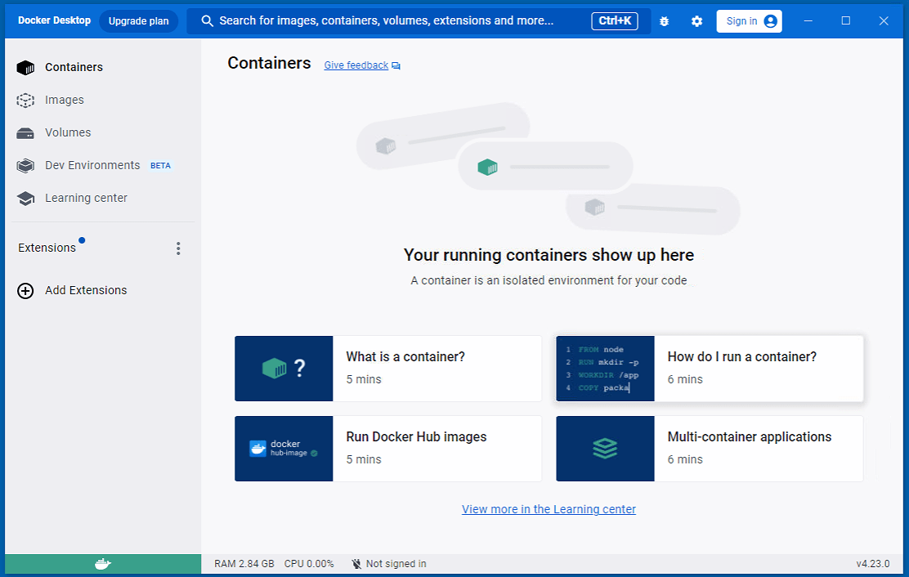Open the Extensions three-dot menu
The image size is (909, 577).
178,248
